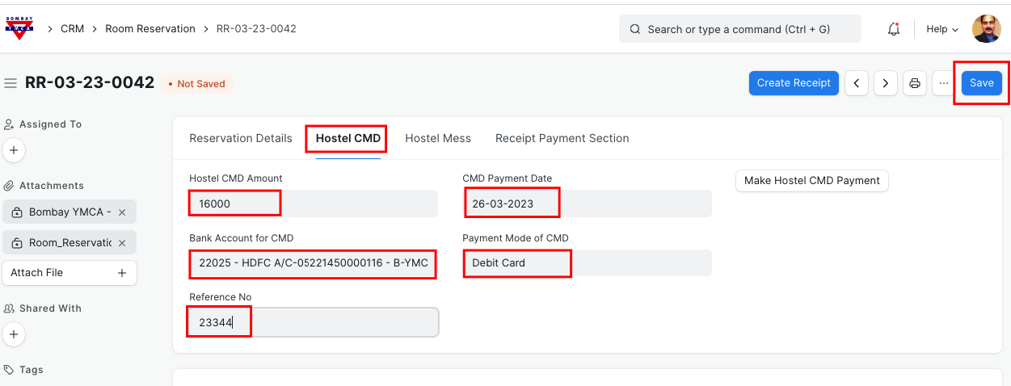
Task: Add a user under Shared With
Action: pos(14,334)
